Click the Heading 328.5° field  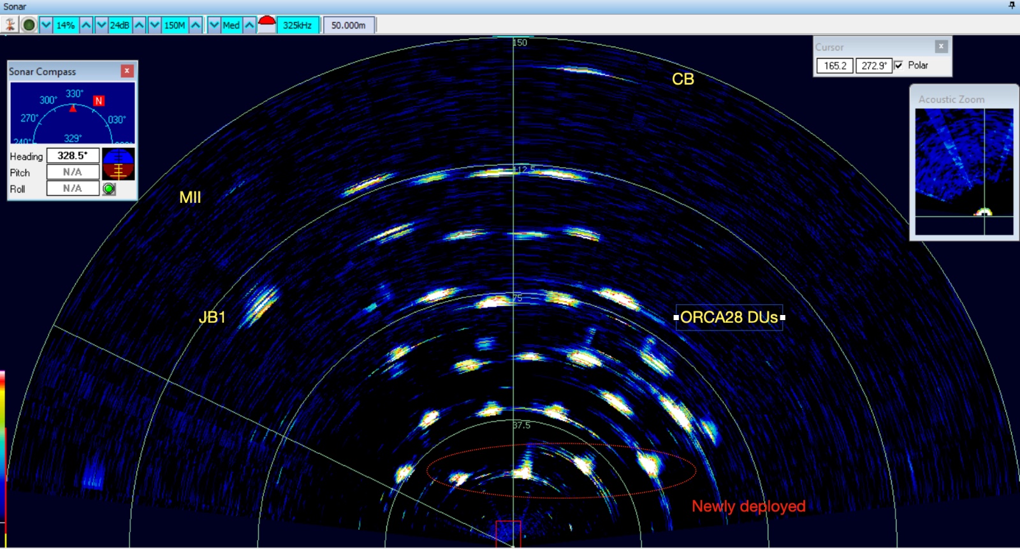click(x=73, y=156)
